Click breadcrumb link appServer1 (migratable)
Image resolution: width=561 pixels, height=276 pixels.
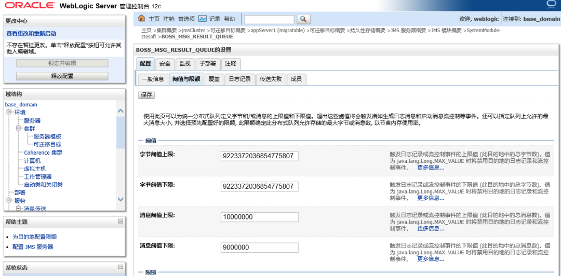(278, 31)
